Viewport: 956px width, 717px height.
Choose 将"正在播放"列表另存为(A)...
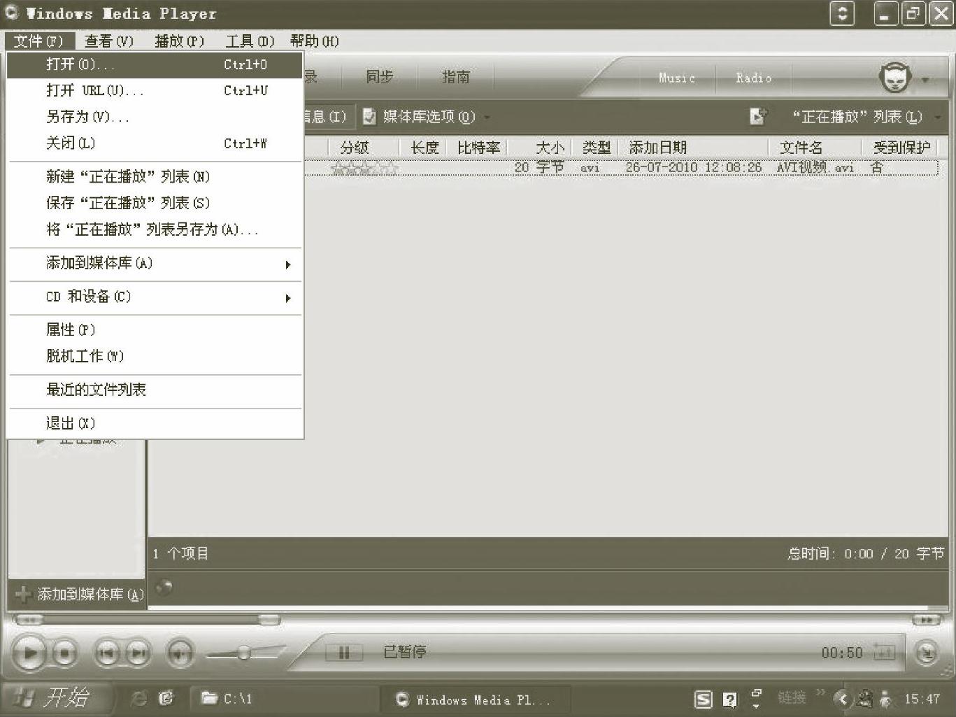click(x=155, y=230)
